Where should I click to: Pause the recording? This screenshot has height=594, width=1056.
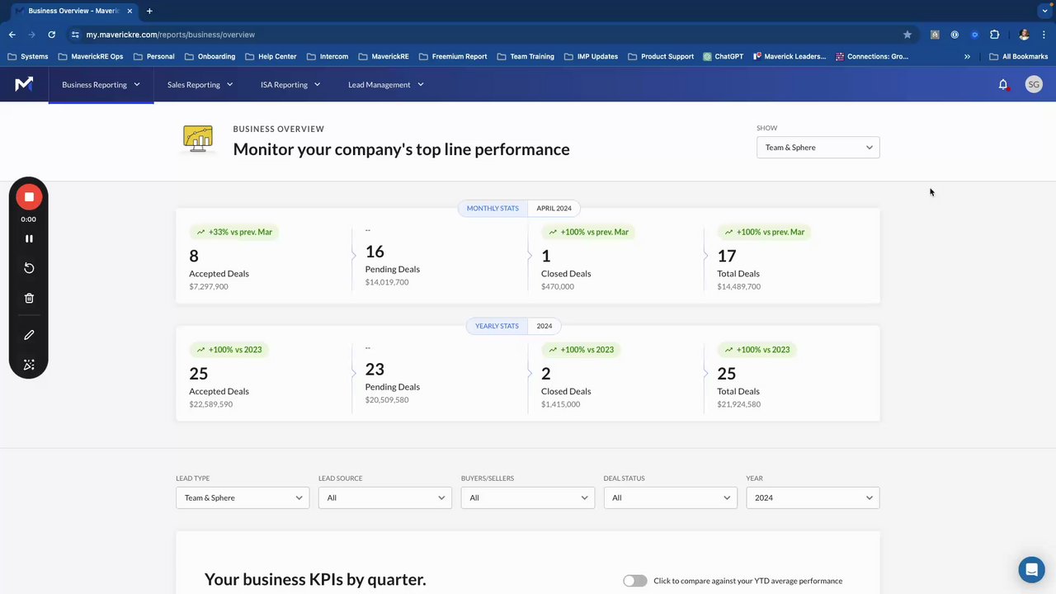pyautogui.click(x=29, y=238)
